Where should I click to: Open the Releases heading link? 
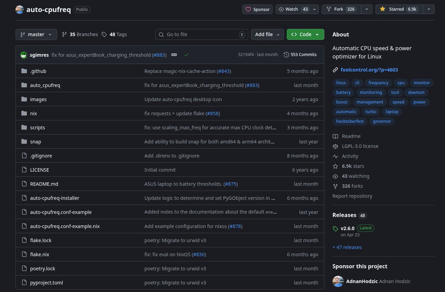point(344,215)
